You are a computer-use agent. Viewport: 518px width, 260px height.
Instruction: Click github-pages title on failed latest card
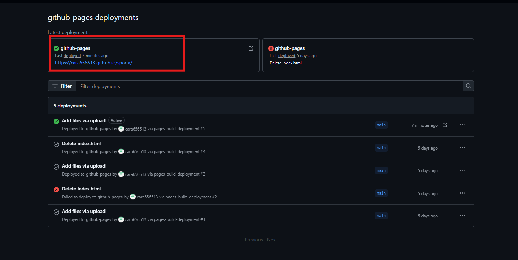290,48
